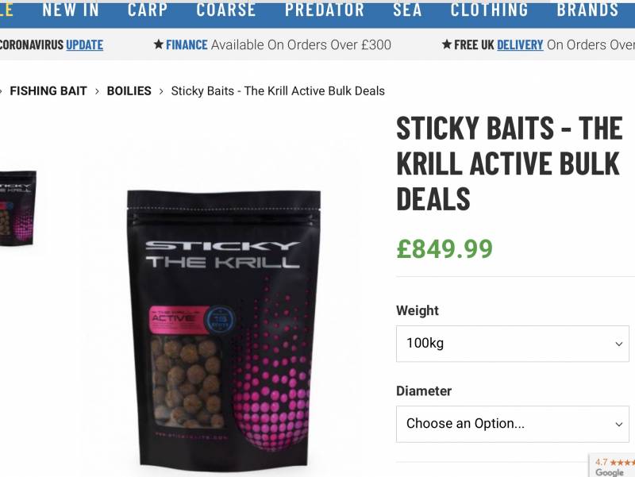The height and width of the screenshot is (477, 635).
Task: Open the CARP category menu
Action: pyautogui.click(x=148, y=10)
